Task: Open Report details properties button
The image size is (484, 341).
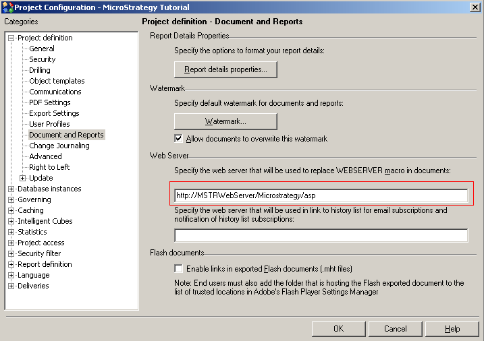Action: pyautogui.click(x=225, y=69)
